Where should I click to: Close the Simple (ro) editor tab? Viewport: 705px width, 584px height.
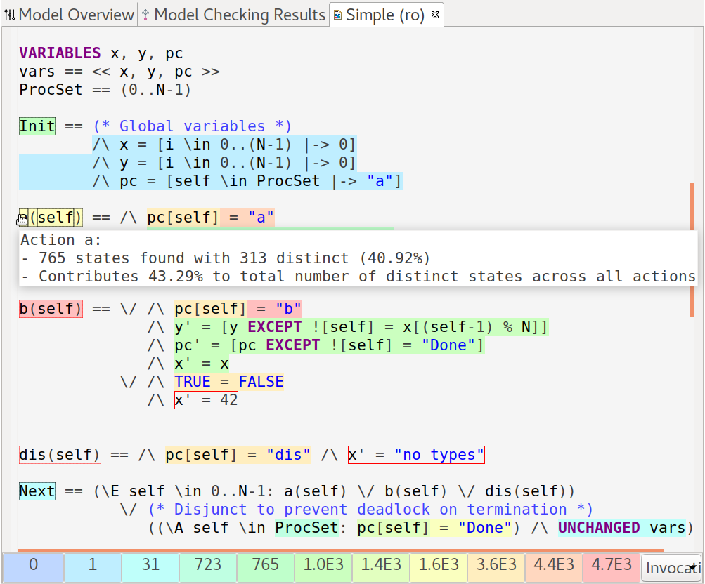pyautogui.click(x=434, y=15)
